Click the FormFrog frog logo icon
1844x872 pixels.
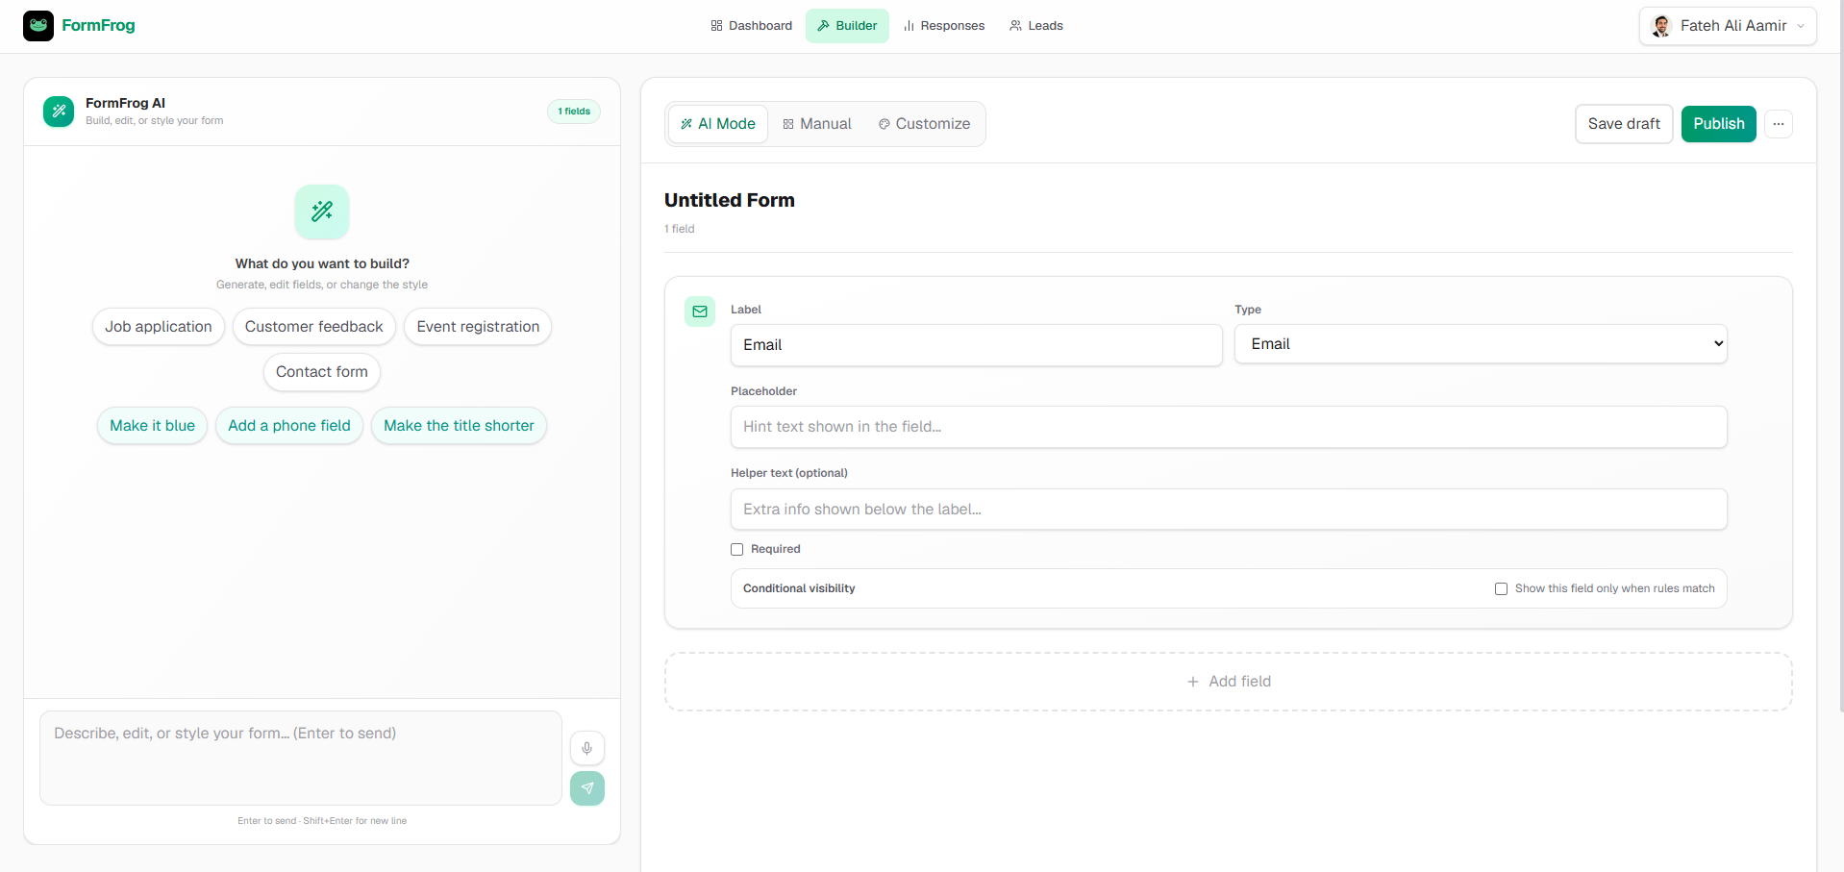(x=38, y=26)
